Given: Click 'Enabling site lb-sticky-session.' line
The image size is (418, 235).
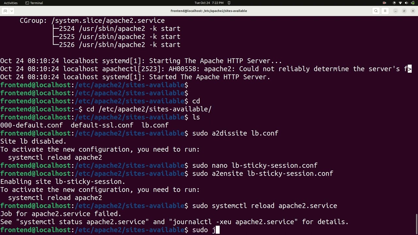Looking at the screenshot, I should 63,181.
